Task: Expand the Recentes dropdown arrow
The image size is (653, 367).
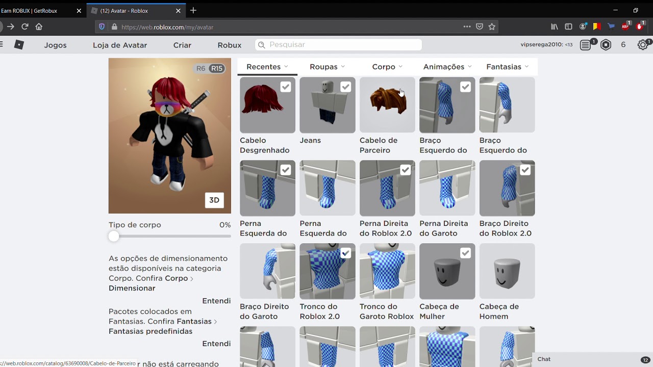Action: point(286,67)
